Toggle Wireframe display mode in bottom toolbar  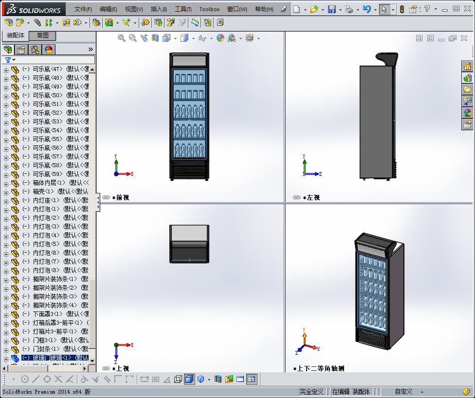coord(178,379)
